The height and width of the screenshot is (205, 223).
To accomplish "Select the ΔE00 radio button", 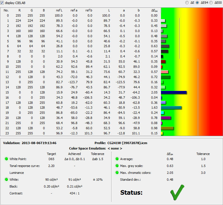I will pos(211,3).
